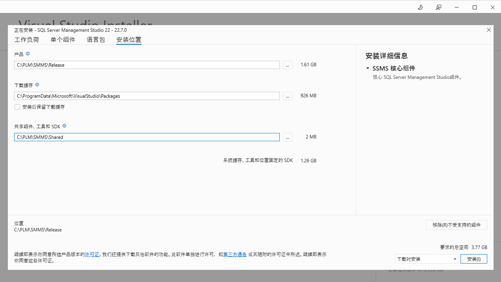Open the 下载时安装 dropdown
501x282 pixels.
(x=426, y=259)
